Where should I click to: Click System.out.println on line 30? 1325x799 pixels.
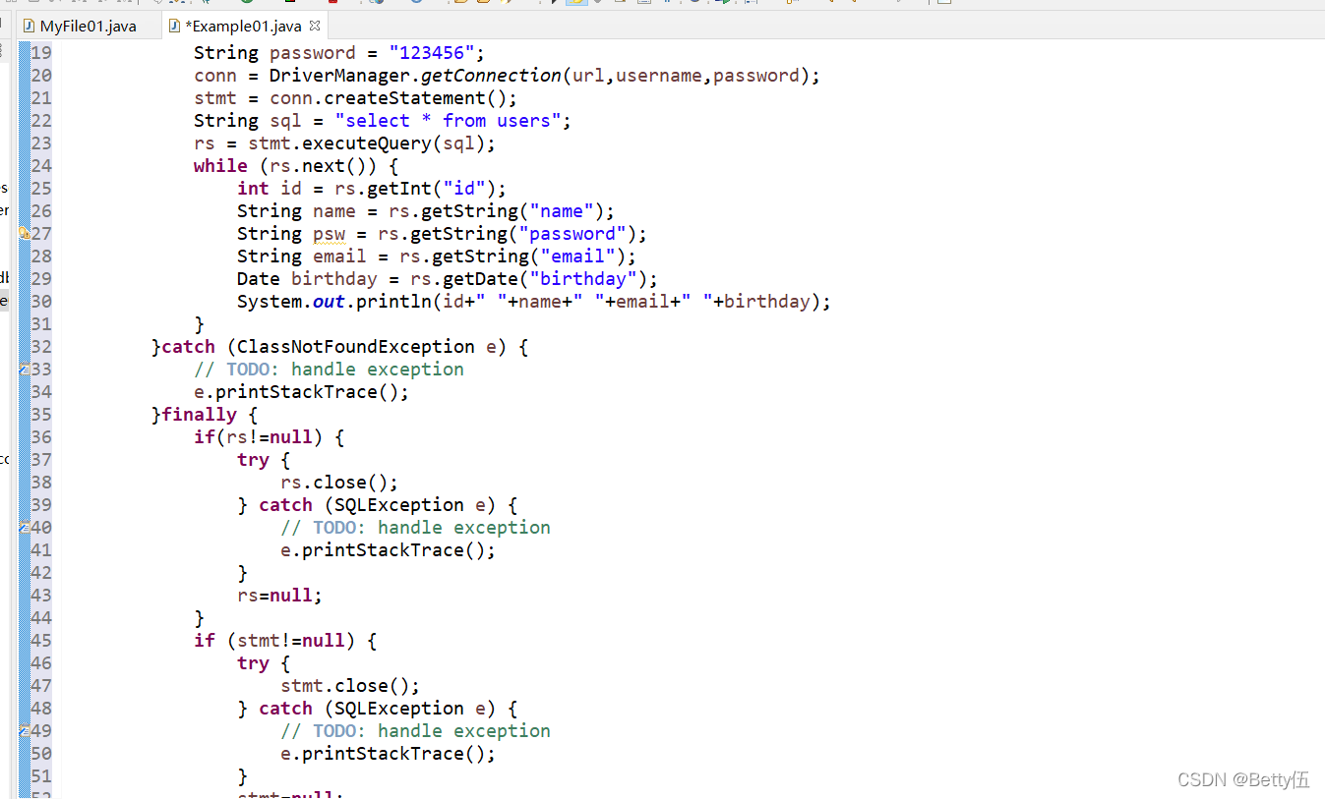tap(334, 302)
